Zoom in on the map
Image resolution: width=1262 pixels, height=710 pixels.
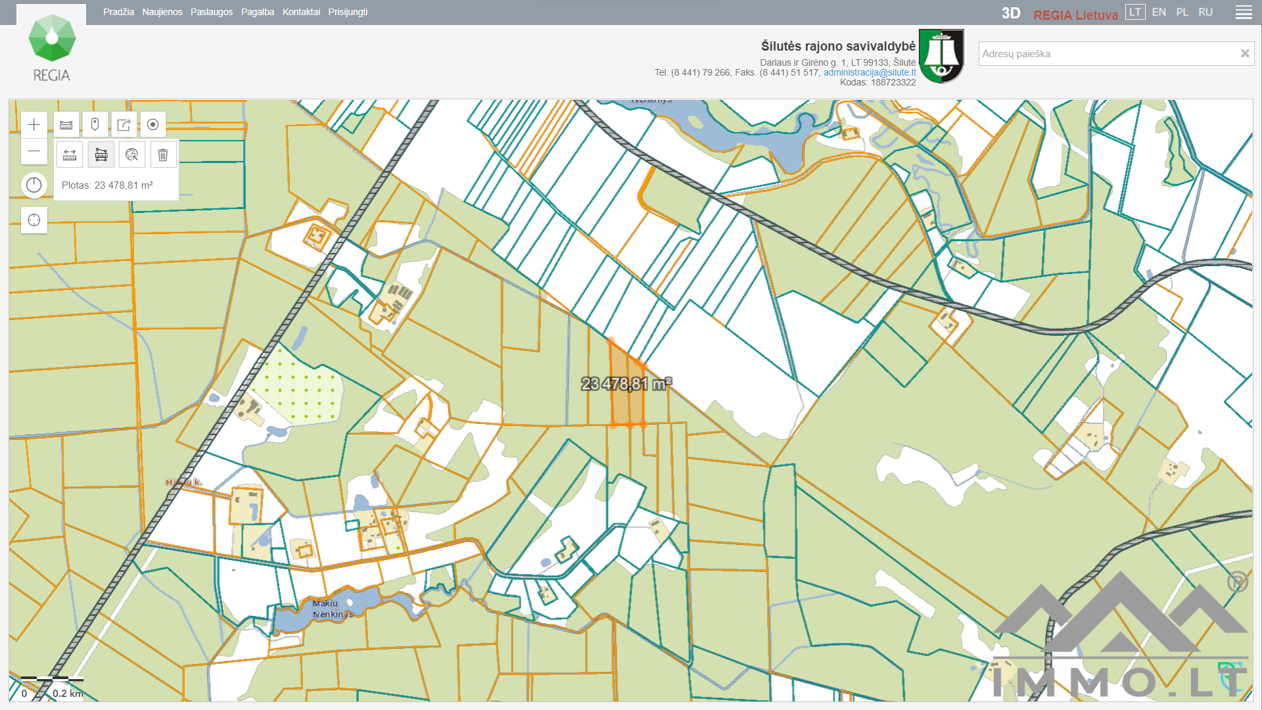34,125
